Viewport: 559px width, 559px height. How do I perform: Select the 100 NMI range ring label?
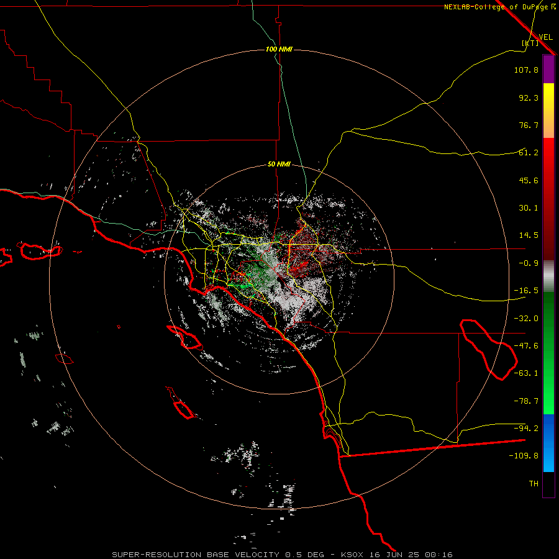(x=279, y=49)
